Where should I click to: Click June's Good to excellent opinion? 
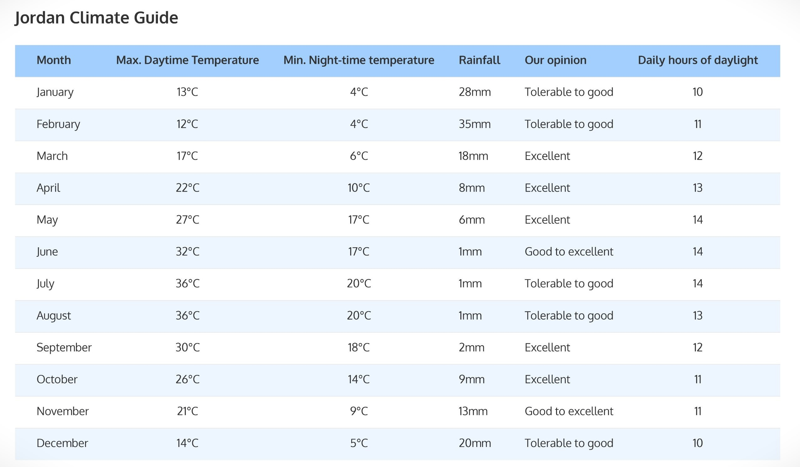569,252
